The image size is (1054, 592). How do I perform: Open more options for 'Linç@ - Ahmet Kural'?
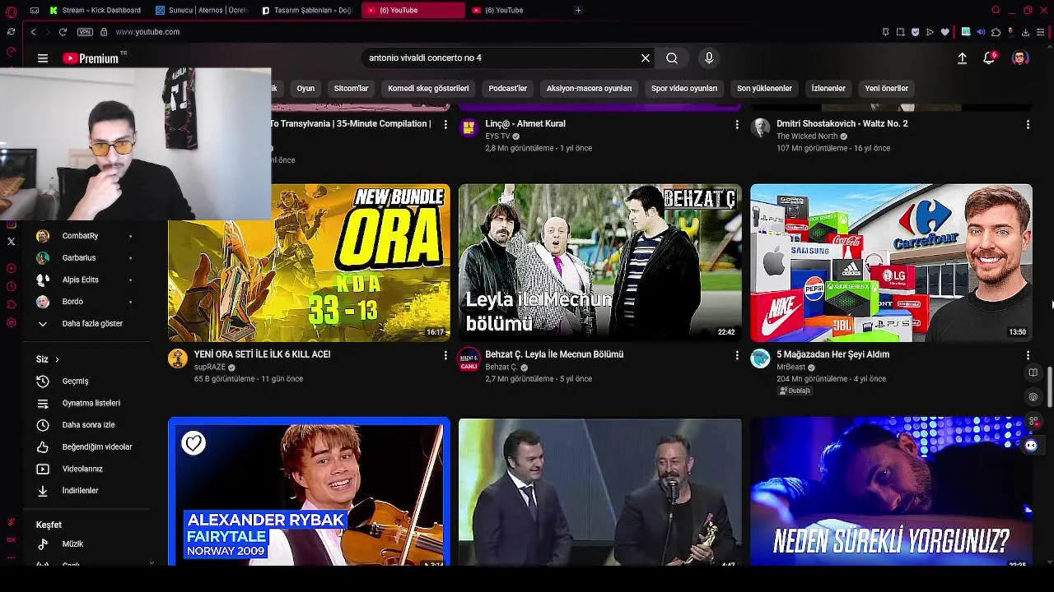coord(737,124)
